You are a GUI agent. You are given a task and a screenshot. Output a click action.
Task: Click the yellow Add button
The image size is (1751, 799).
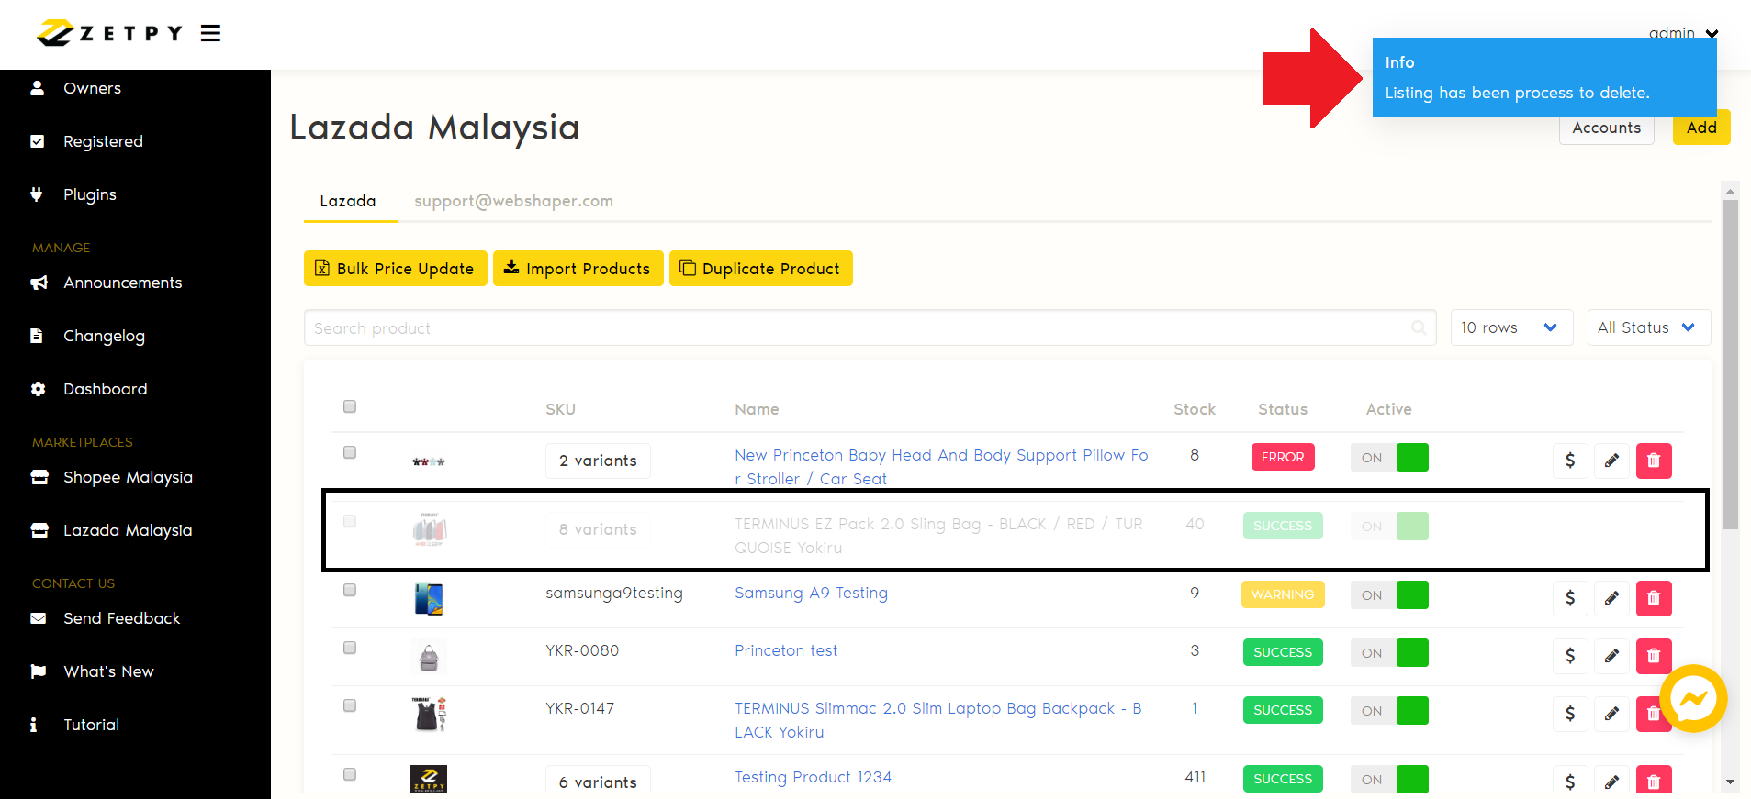pos(1701,128)
